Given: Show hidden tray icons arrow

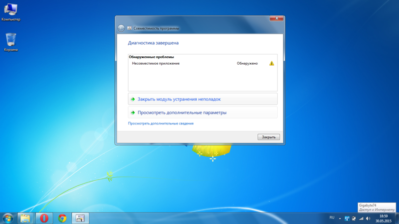Looking at the screenshot, I should click(x=340, y=218).
